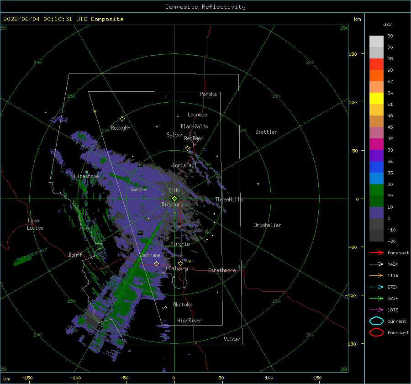This screenshot has height=384, width=411.
Task: Click the Sundre city label
Action: click(x=138, y=189)
